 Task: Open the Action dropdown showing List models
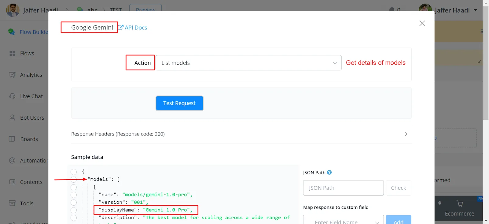248,63
